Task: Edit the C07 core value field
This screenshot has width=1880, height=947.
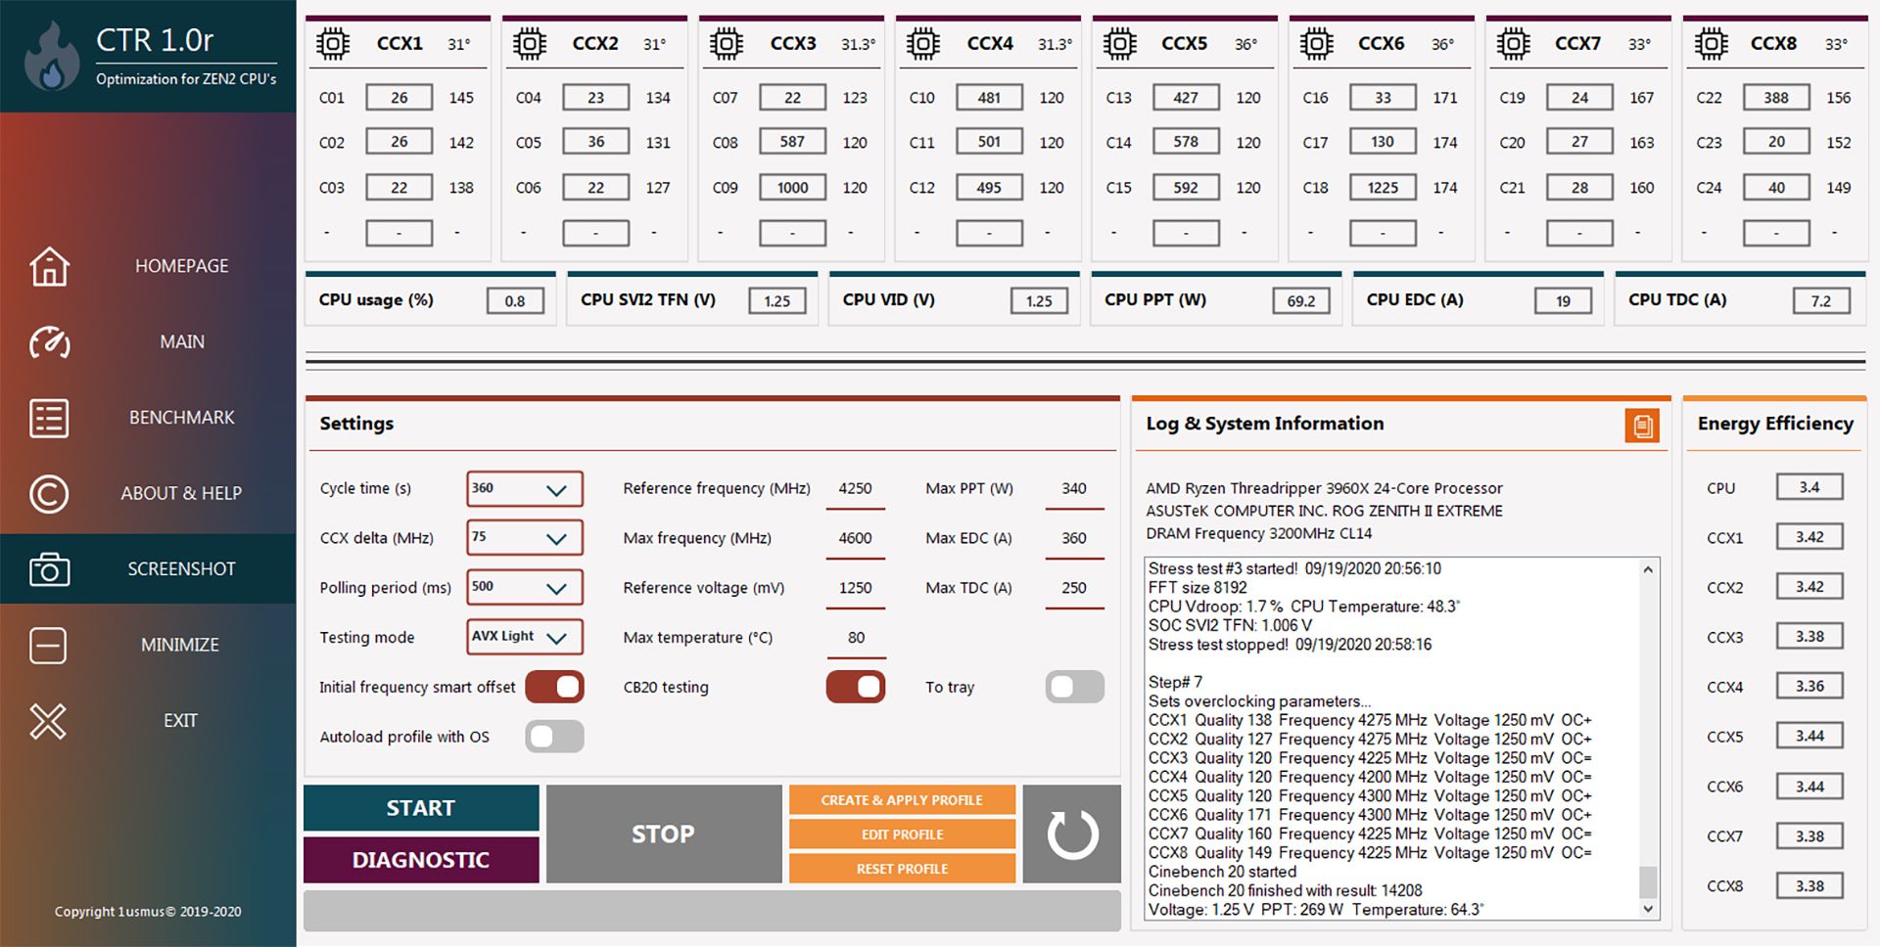Action: 791,97
